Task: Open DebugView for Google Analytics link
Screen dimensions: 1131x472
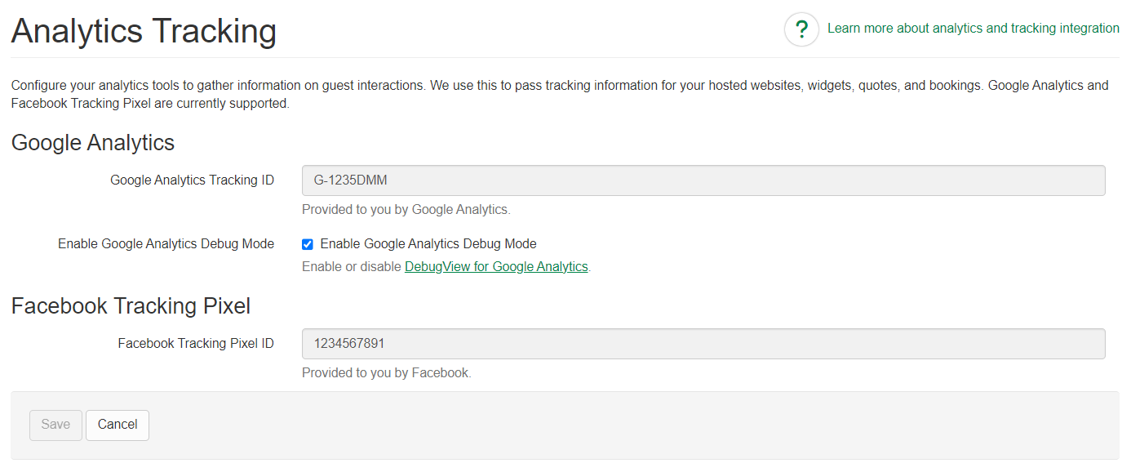Action: point(495,266)
